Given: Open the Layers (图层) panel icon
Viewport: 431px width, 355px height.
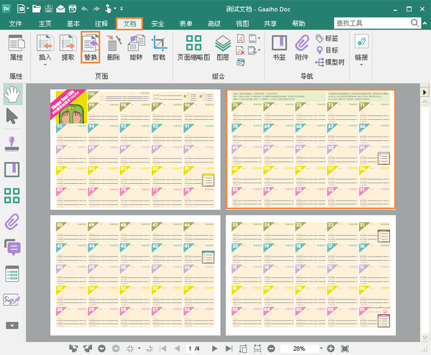Looking at the screenshot, I should click(x=223, y=47).
